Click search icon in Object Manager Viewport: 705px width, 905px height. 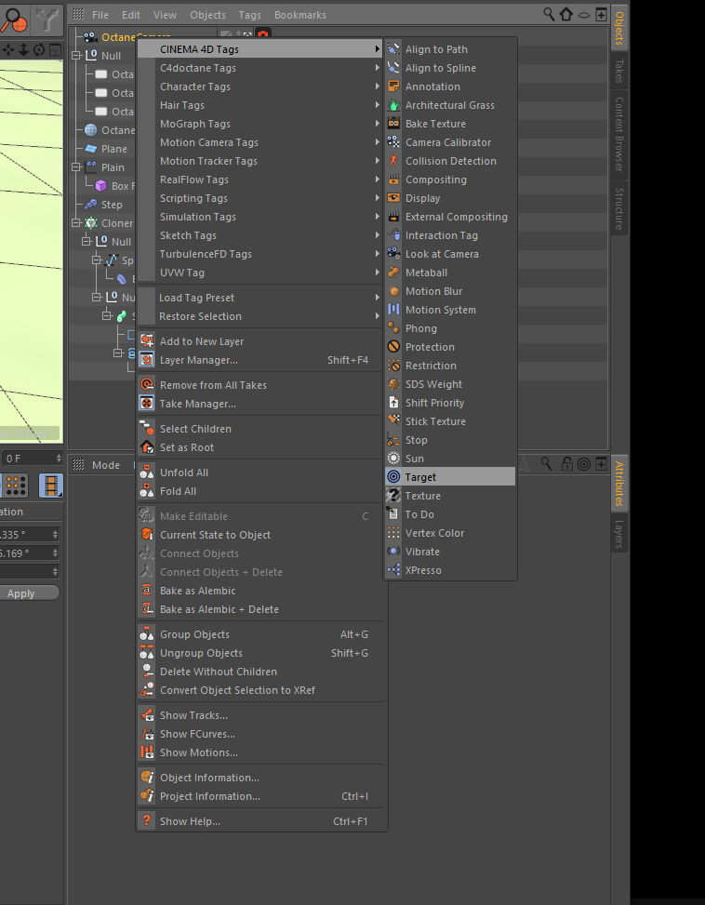(549, 15)
